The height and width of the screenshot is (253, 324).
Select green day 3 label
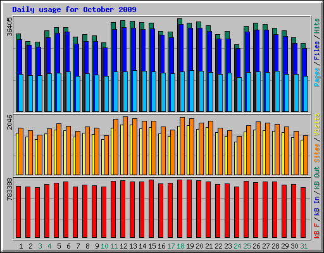40,246
